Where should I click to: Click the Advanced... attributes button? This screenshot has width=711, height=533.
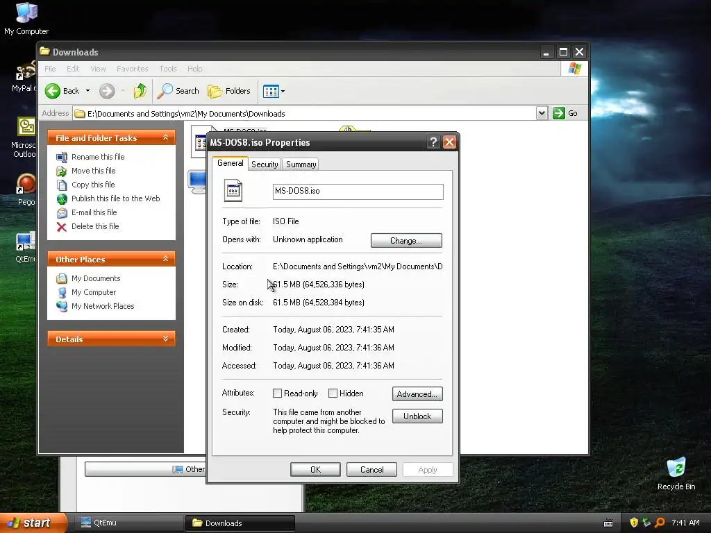pos(417,394)
